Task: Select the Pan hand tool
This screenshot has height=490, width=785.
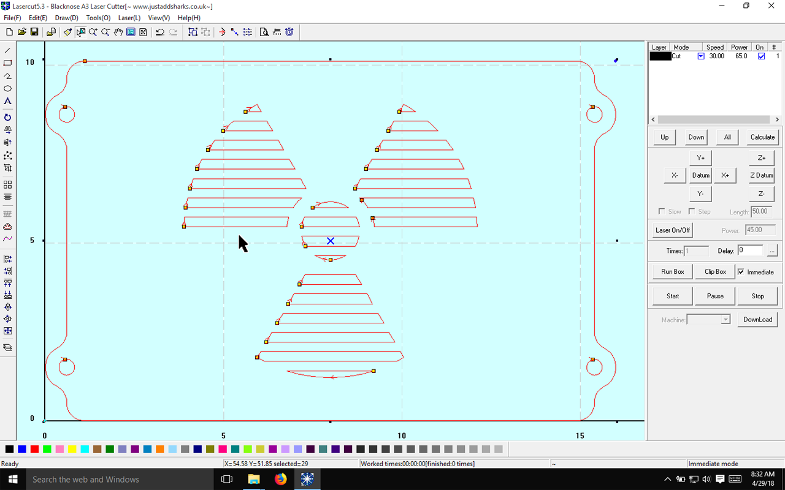Action: click(118, 32)
